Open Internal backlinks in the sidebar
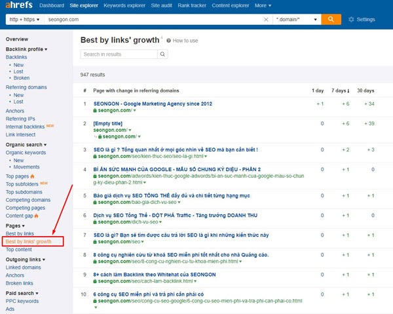The height and width of the screenshot is (314, 393). tap(25, 127)
